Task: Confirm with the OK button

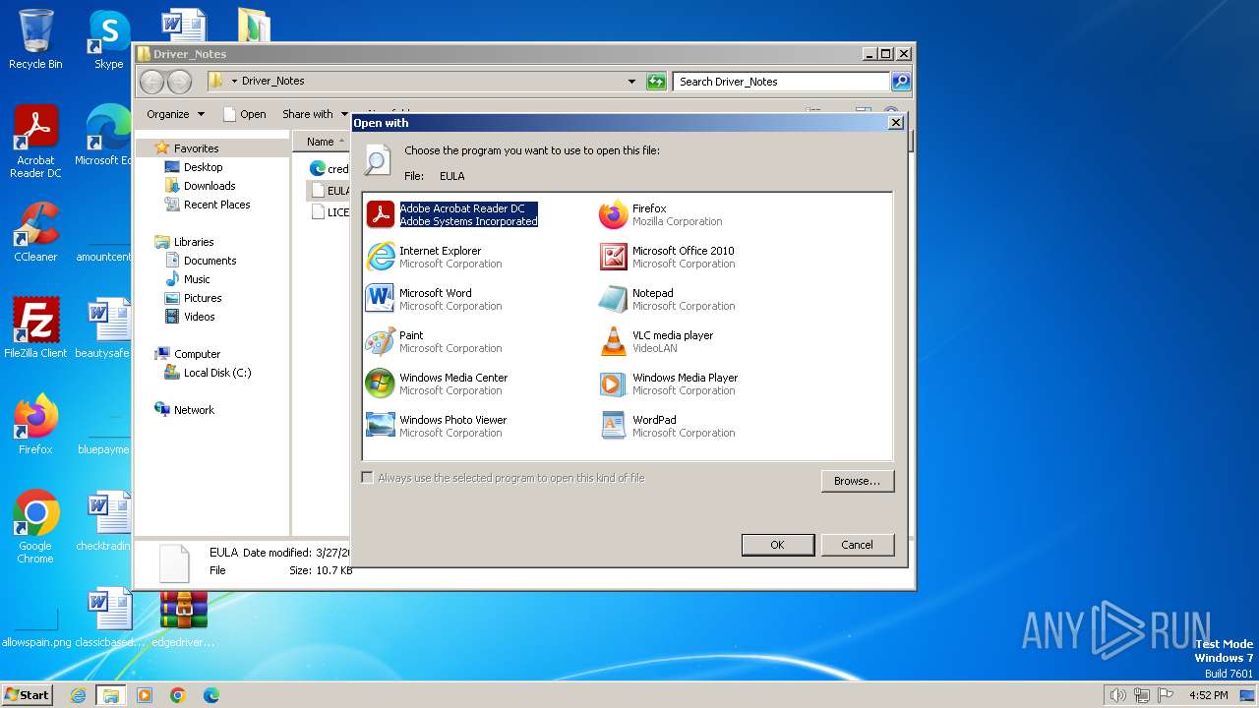Action: click(x=777, y=545)
